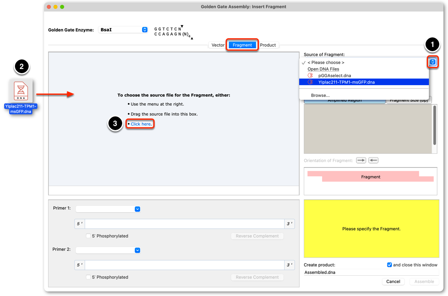The height and width of the screenshot is (296, 448).
Task: Click the Fragment Size (bp) column header
Action: click(409, 100)
